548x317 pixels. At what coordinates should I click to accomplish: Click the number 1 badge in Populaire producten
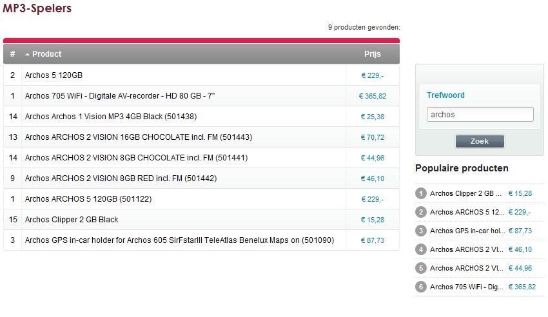pos(421,193)
